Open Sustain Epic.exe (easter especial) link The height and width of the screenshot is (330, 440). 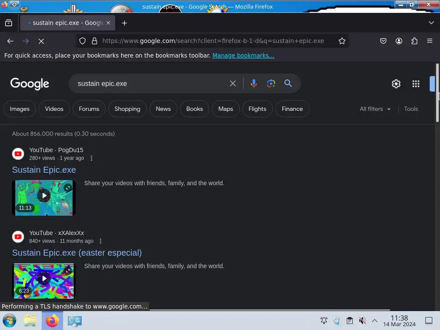[77, 253]
